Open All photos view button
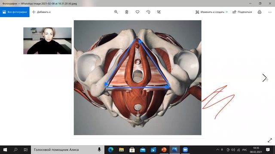The width and height of the screenshot is (275, 154). (15, 12)
